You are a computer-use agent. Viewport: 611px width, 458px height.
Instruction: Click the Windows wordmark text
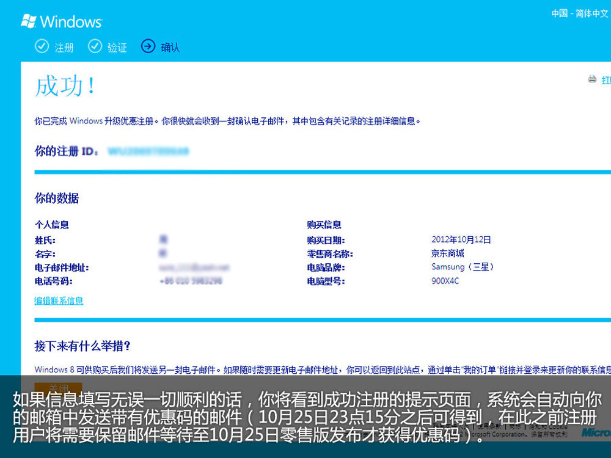tap(71, 21)
